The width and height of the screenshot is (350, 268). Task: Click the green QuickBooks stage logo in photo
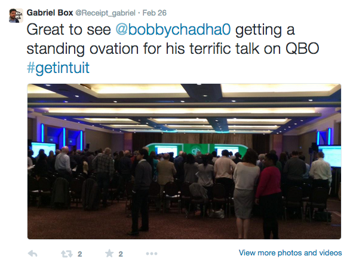(x=195, y=150)
